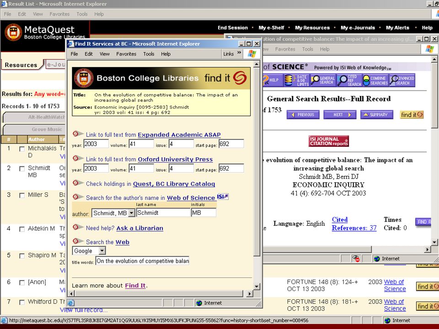This screenshot has height=329, width=439.
Task: Open Tools menu in the Web of Science window
Action: tap(307, 49)
